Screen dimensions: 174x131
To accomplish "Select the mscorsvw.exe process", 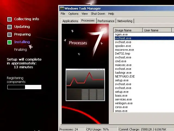I will 125,50.
